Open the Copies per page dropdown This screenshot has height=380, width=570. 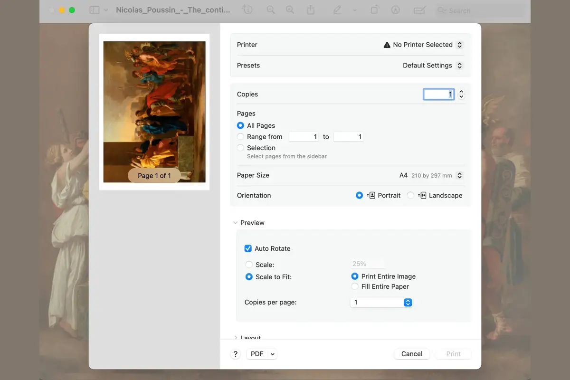(x=381, y=302)
